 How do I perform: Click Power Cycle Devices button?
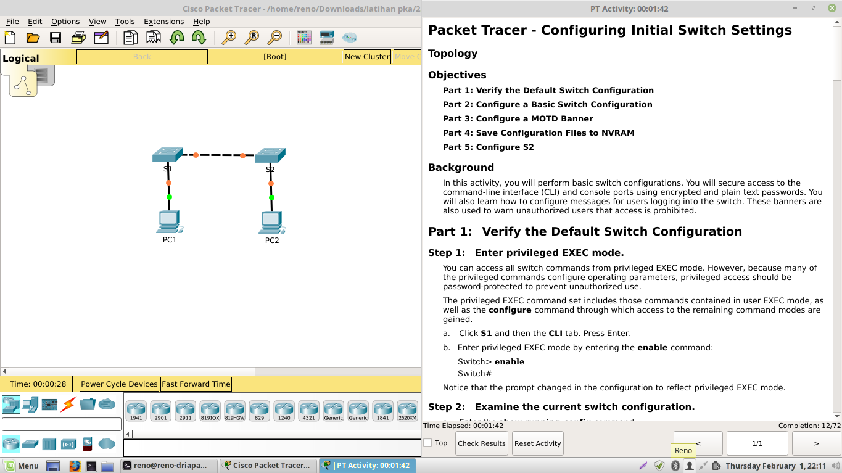click(x=119, y=384)
